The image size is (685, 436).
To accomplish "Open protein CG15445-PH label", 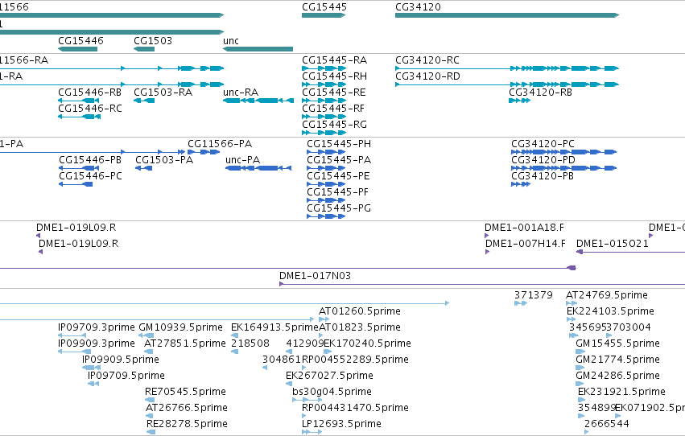I will pos(339,144).
